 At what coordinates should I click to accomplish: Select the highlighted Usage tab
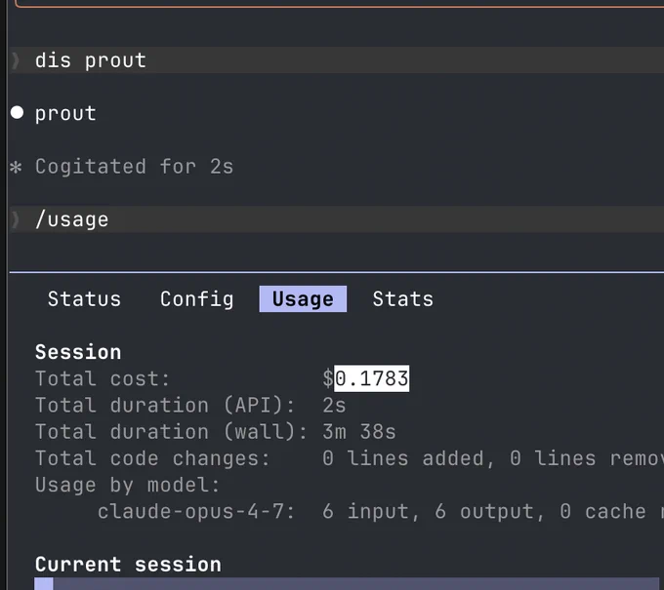(x=303, y=299)
